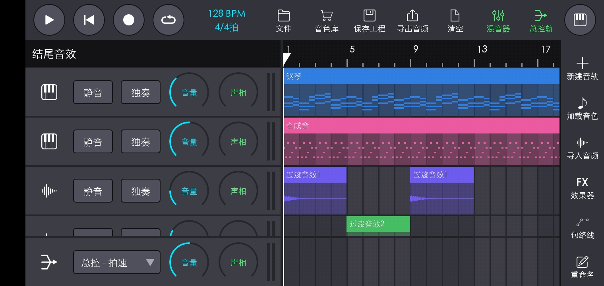This screenshot has height=286, width=604.
Task: Solo the 合成音 track with 独奏
Action: pyautogui.click(x=141, y=142)
